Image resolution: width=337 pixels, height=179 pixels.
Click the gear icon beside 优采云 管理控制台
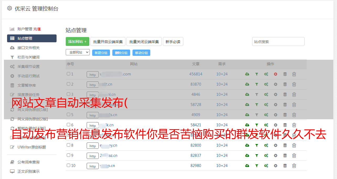[x=9, y=8]
